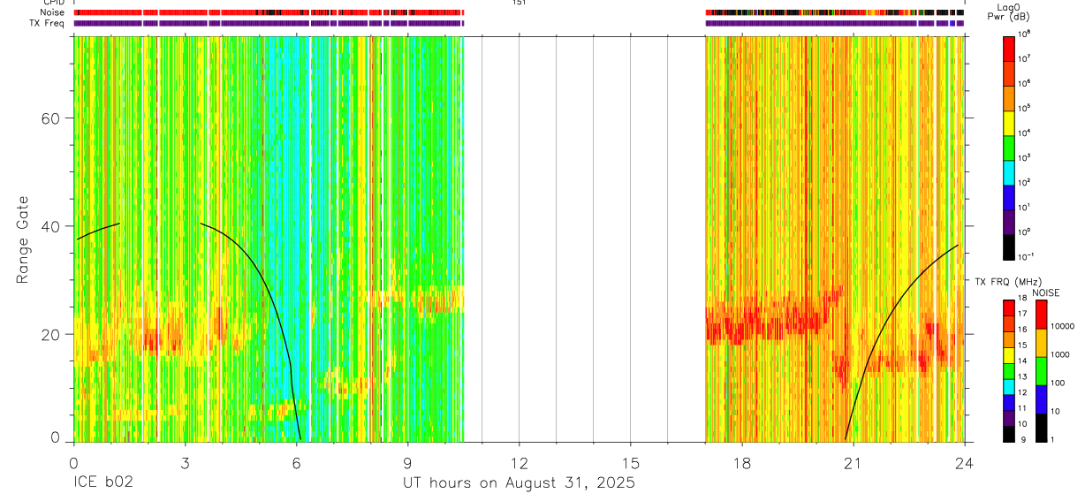
Task: Click the yellow 14–15 MHz TX FRQ swatch
Action: (1009, 354)
